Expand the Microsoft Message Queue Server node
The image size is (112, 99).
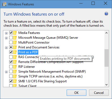pyautogui.click(x=6, y=38)
